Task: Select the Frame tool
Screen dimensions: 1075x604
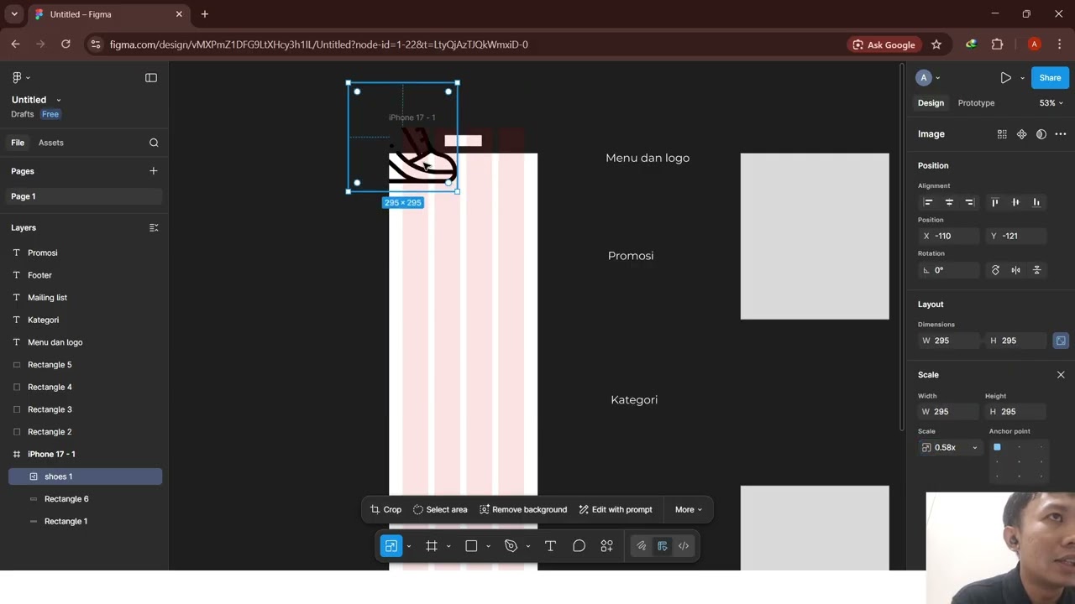Action: (432, 546)
